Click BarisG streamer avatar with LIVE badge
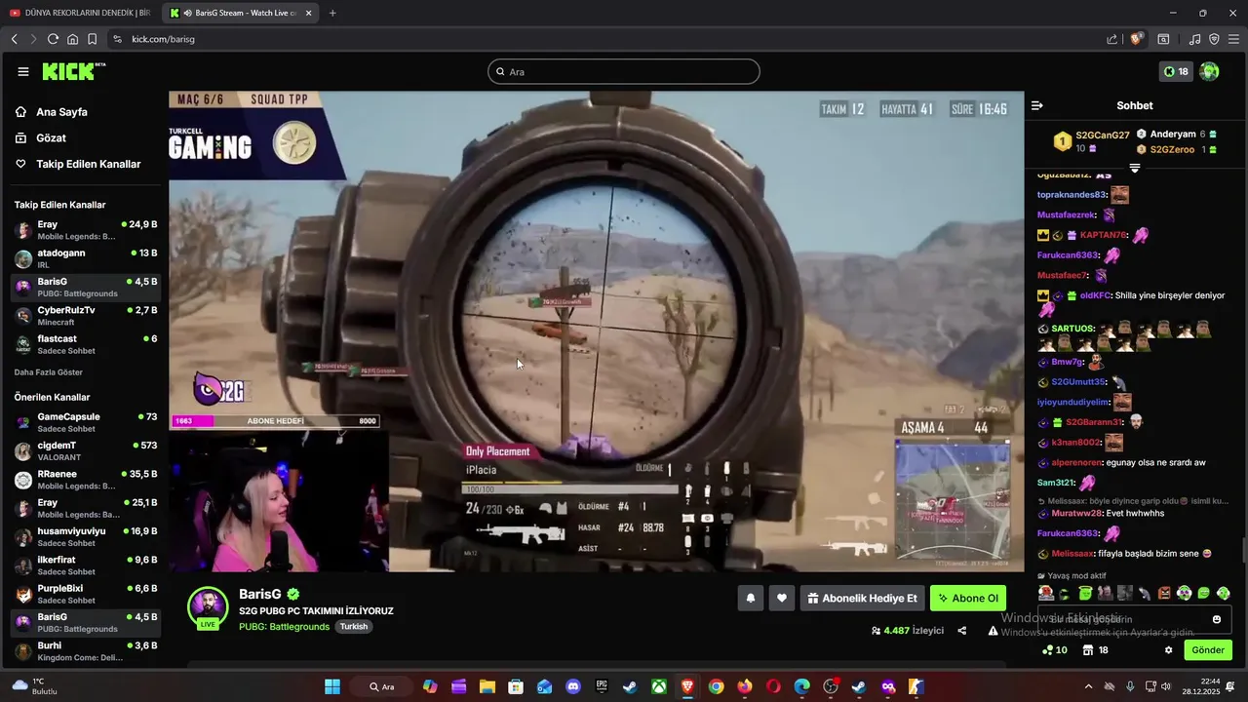 [x=208, y=606]
